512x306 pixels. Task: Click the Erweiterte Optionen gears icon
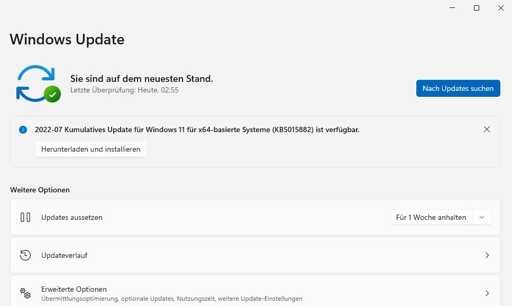(x=25, y=293)
